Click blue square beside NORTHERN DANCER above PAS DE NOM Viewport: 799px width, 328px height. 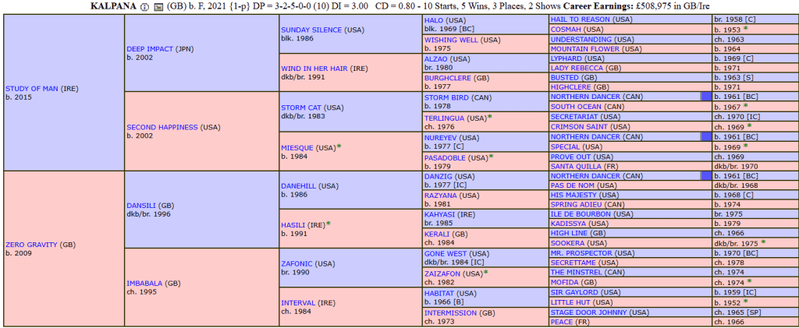(705, 176)
